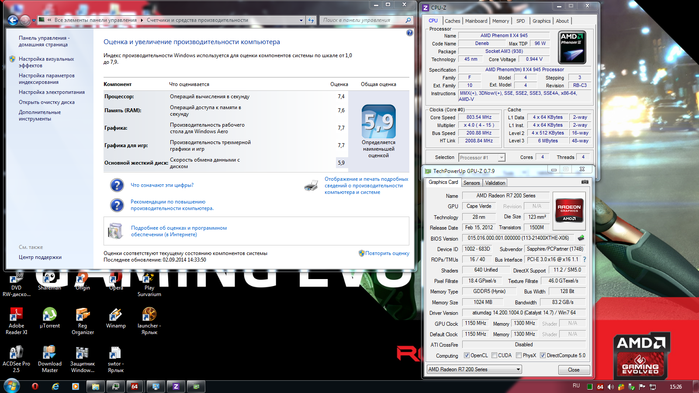This screenshot has height=393, width=699.
Task: Expand the address bar history dropdown
Action: click(301, 20)
